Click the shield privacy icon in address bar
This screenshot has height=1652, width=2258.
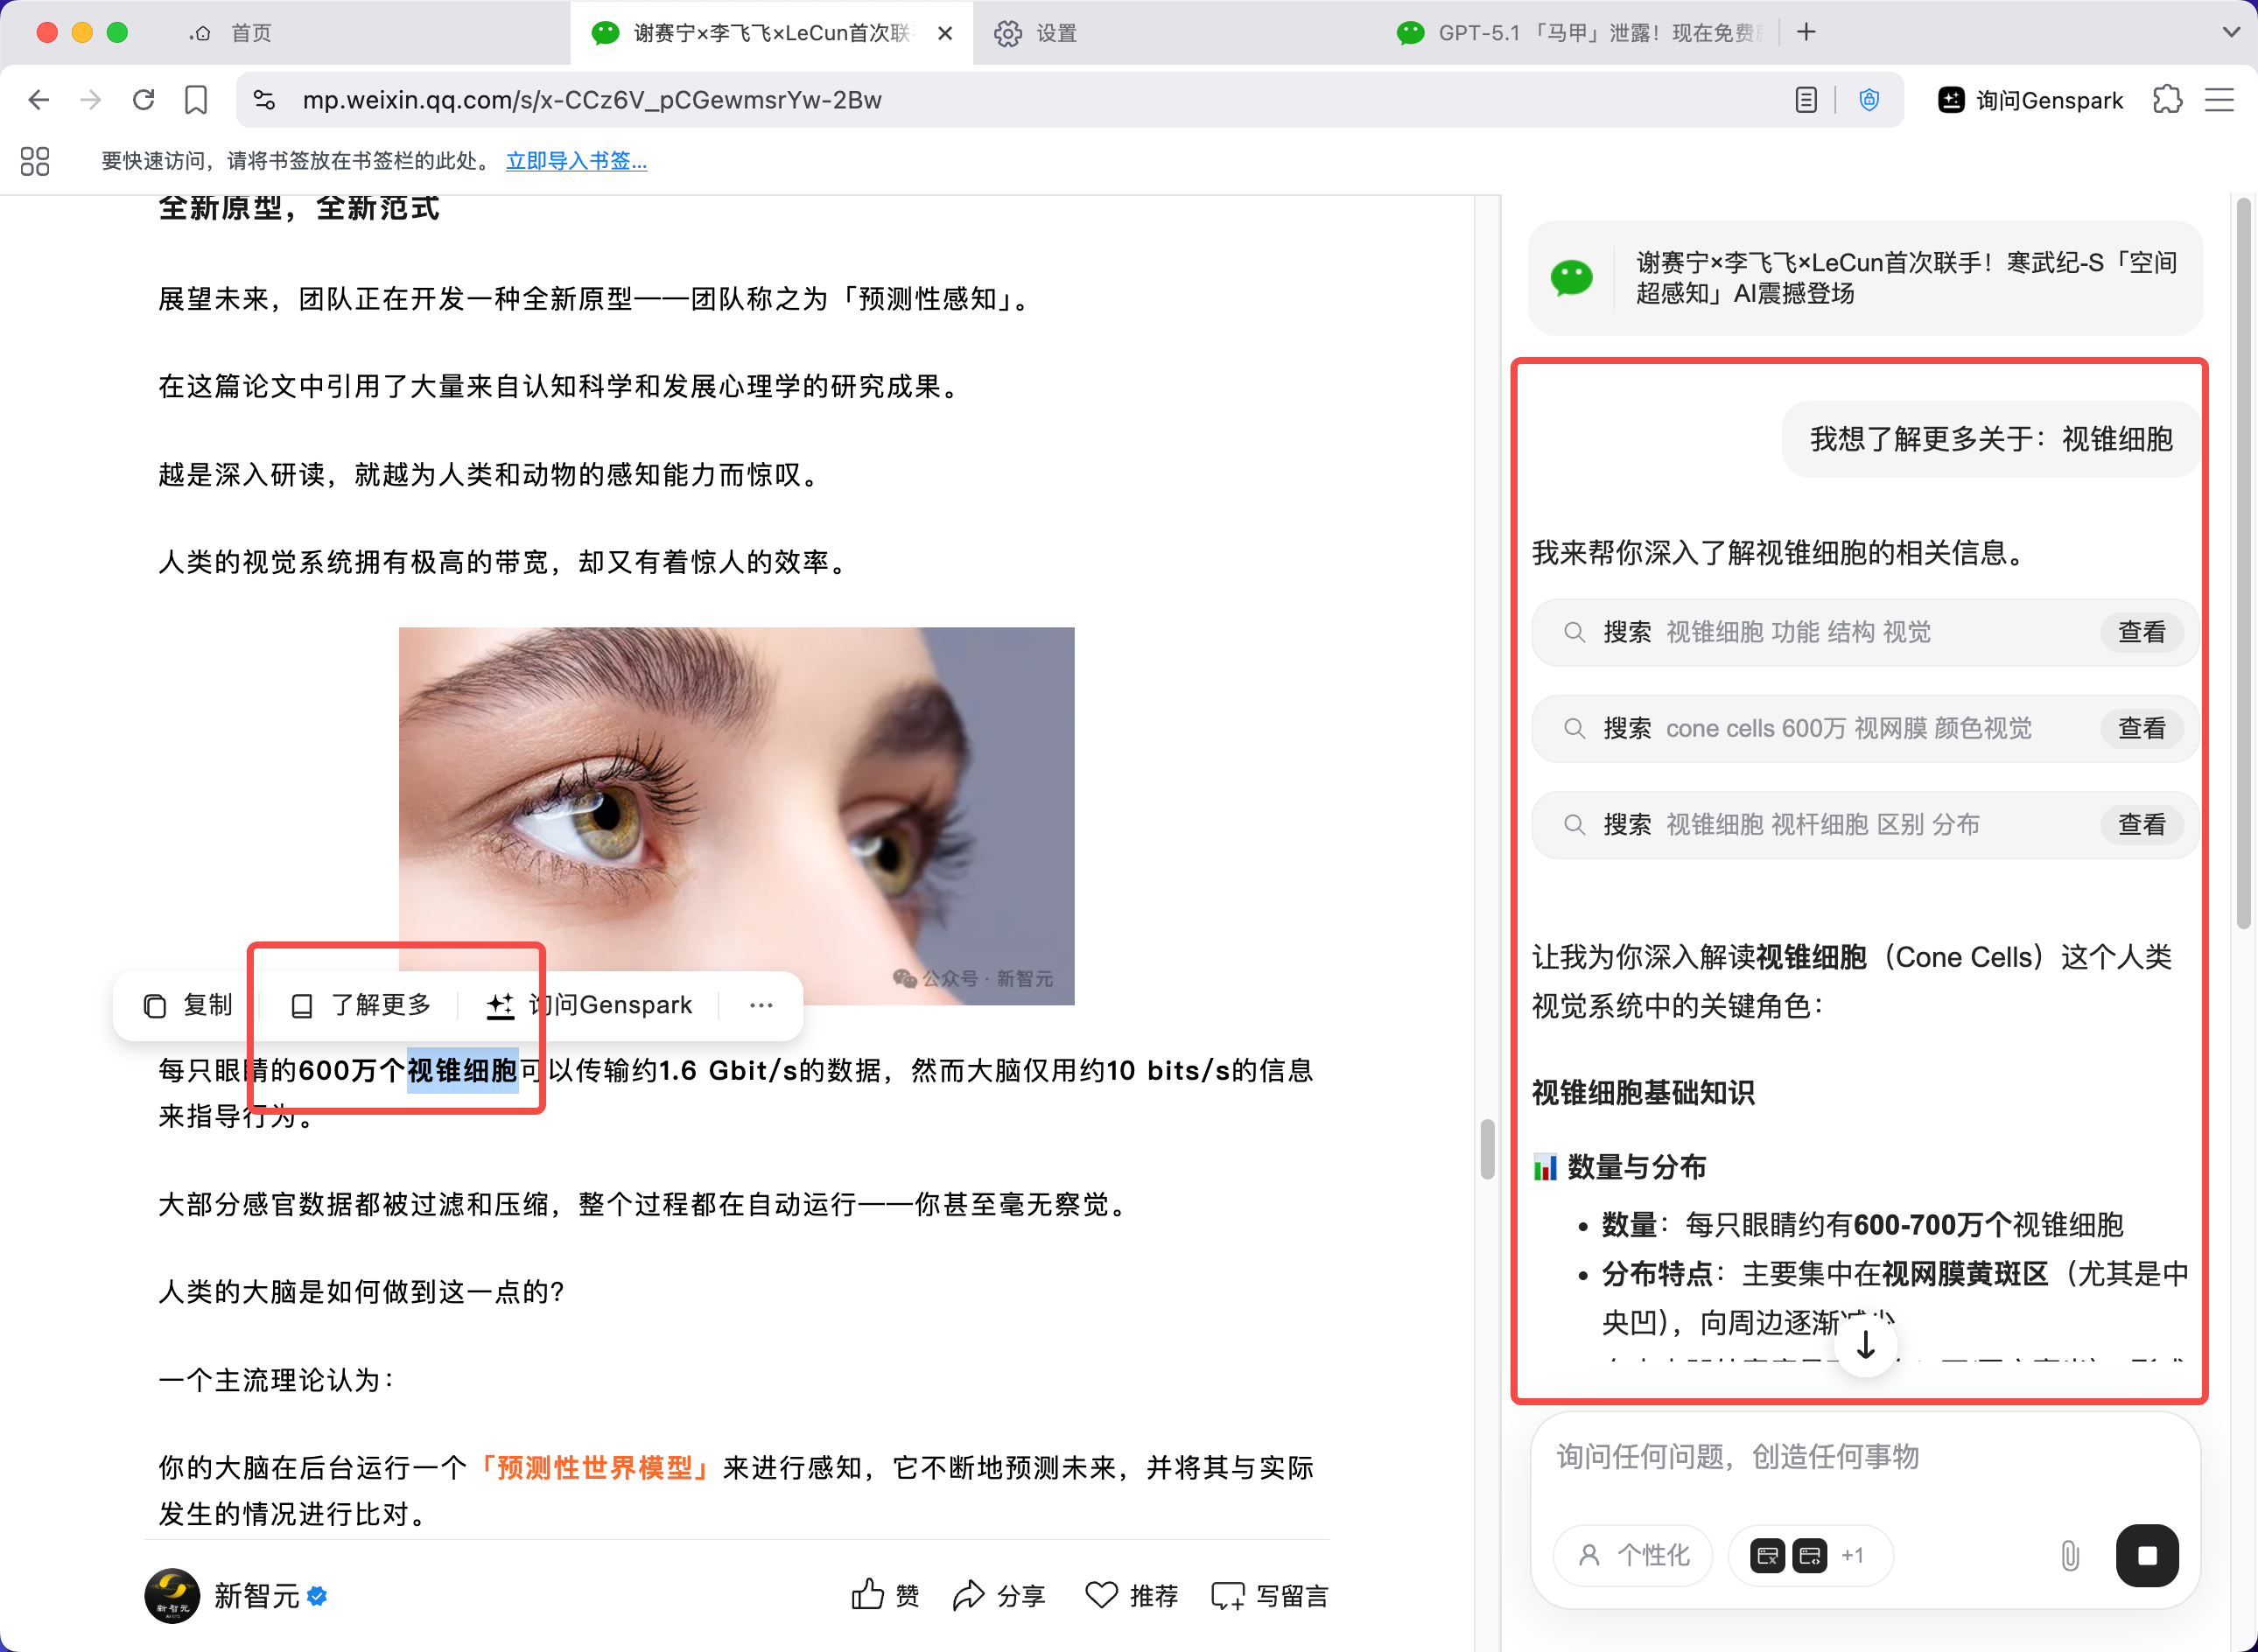click(1869, 100)
